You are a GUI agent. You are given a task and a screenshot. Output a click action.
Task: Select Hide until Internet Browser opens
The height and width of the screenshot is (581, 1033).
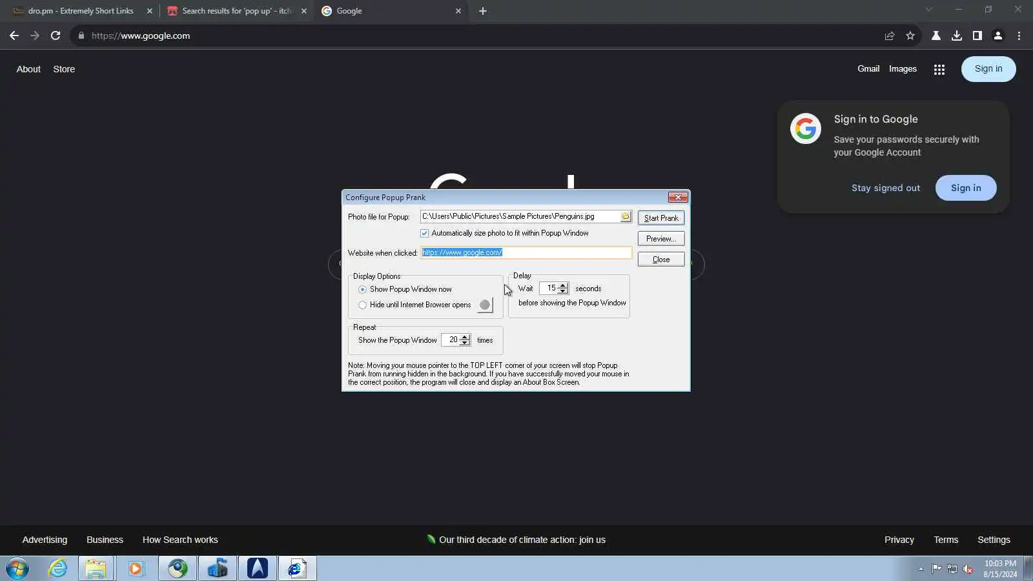click(x=362, y=305)
